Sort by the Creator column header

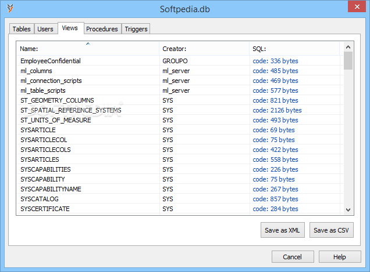pos(204,49)
